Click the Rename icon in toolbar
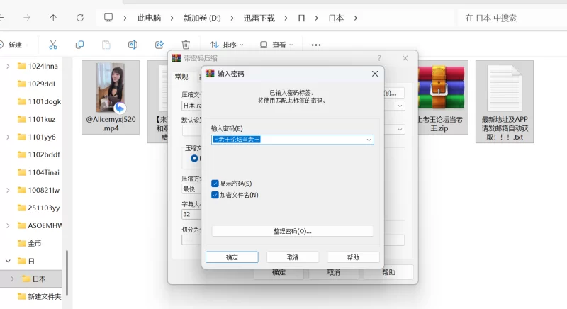This screenshot has width=567, height=309. [x=133, y=45]
